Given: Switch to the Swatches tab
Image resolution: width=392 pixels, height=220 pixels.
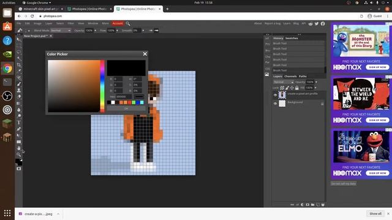Looking at the screenshot, I should 292,38.
